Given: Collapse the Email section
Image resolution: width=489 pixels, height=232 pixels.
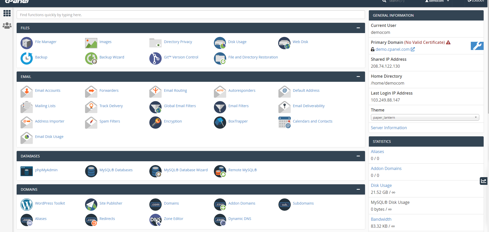Looking at the screenshot, I should (358, 77).
